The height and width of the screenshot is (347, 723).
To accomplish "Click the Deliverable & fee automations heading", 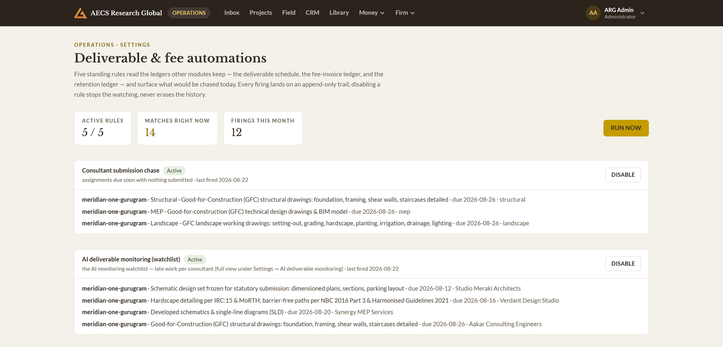I will tap(170, 58).
